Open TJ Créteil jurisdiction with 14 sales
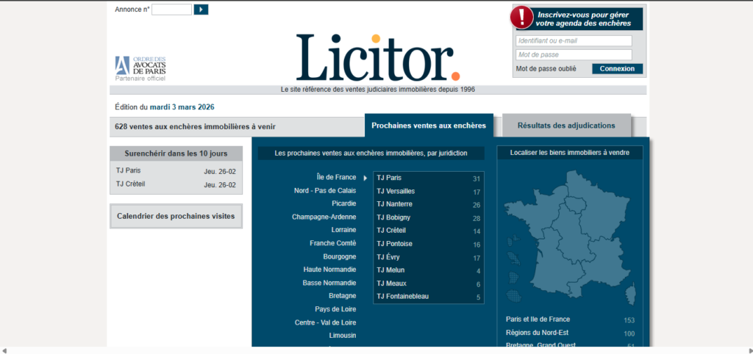The image size is (753, 354). click(x=429, y=231)
